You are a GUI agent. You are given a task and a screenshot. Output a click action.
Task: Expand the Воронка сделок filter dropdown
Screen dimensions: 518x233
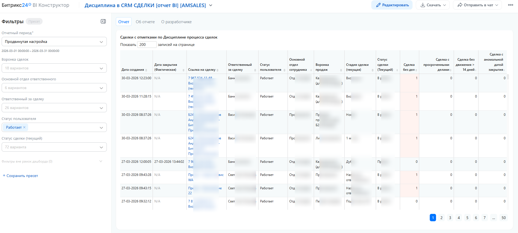click(x=54, y=68)
